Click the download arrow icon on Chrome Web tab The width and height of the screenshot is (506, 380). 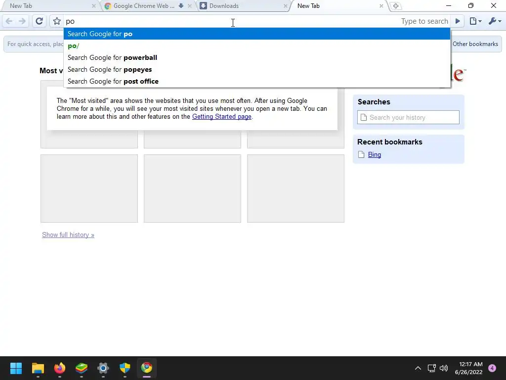(x=181, y=6)
